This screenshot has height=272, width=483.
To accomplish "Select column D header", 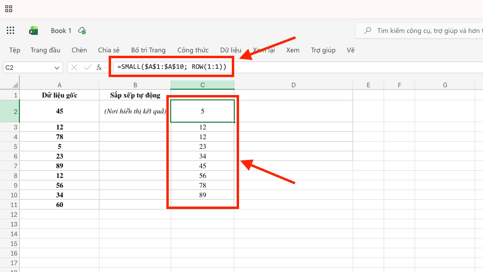I will pos(293,85).
